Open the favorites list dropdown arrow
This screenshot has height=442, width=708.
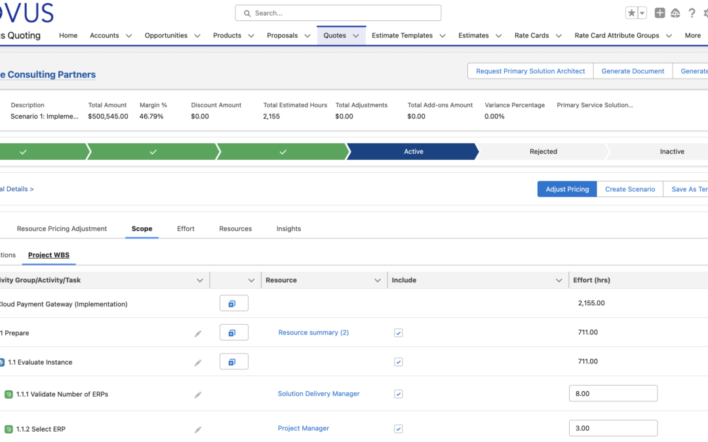642,12
